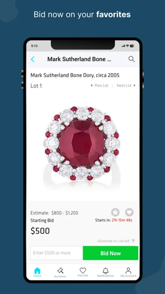165x294 pixels.
Task: Click the green Bid Now button
Action: coord(111,253)
